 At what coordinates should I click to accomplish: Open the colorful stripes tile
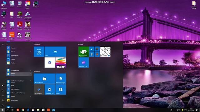(x=61, y=63)
